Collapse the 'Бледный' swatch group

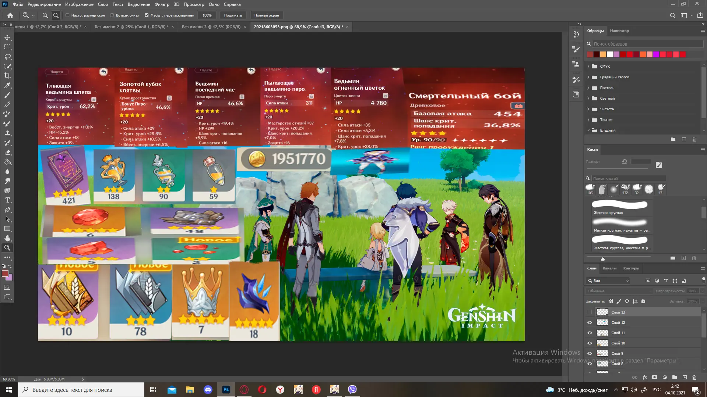click(x=588, y=130)
